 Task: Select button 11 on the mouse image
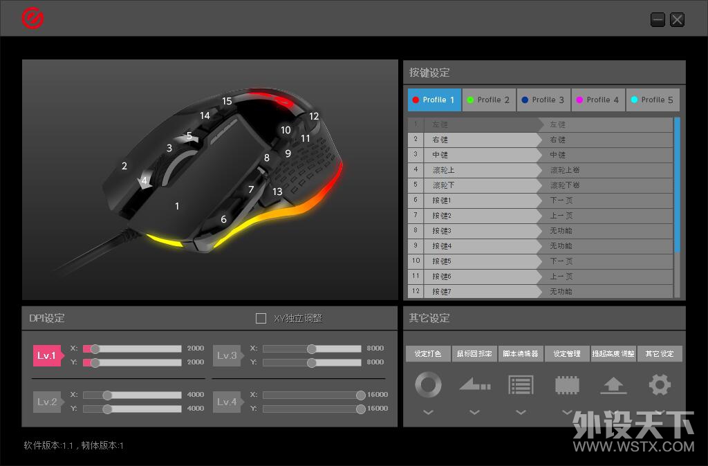[306, 139]
